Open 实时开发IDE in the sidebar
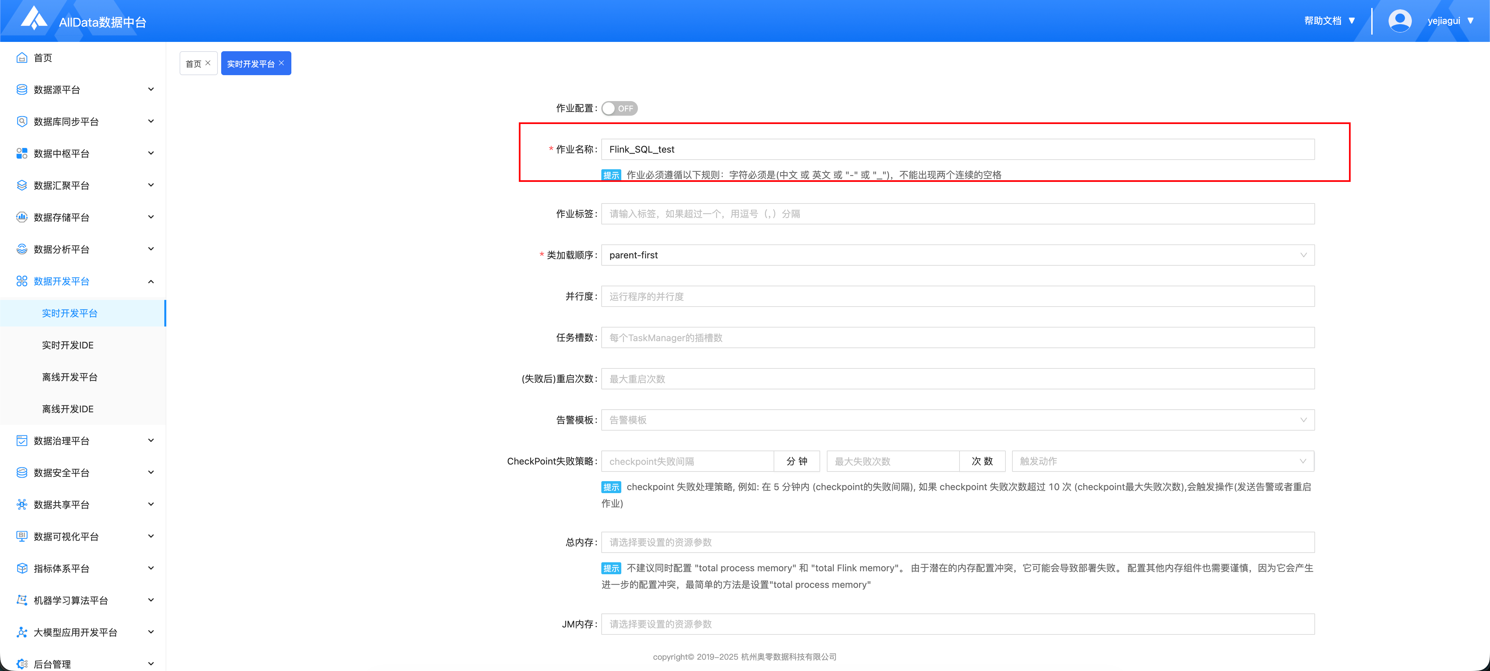The height and width of the screenshot is (671, 1490). [68, 345]
